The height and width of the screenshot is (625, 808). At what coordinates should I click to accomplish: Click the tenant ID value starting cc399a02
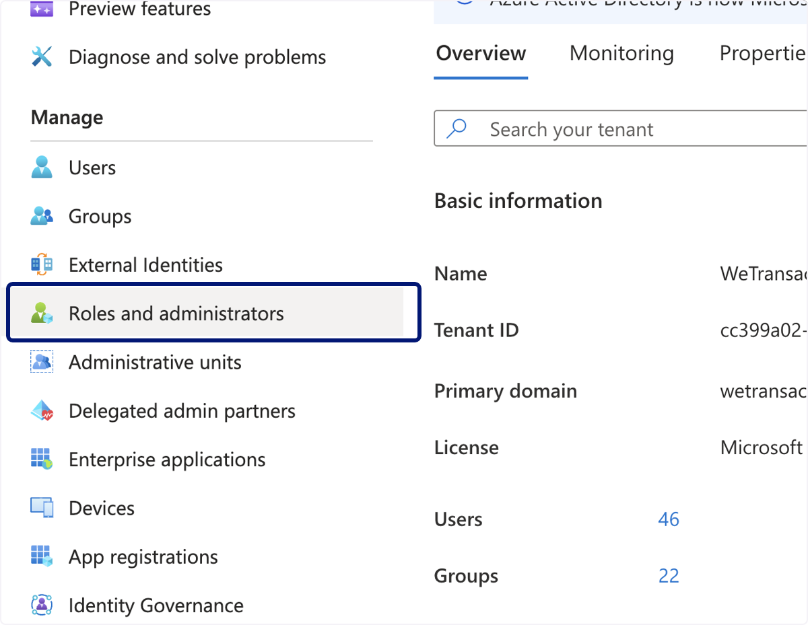pyautogui.click(x=764, y=330)
